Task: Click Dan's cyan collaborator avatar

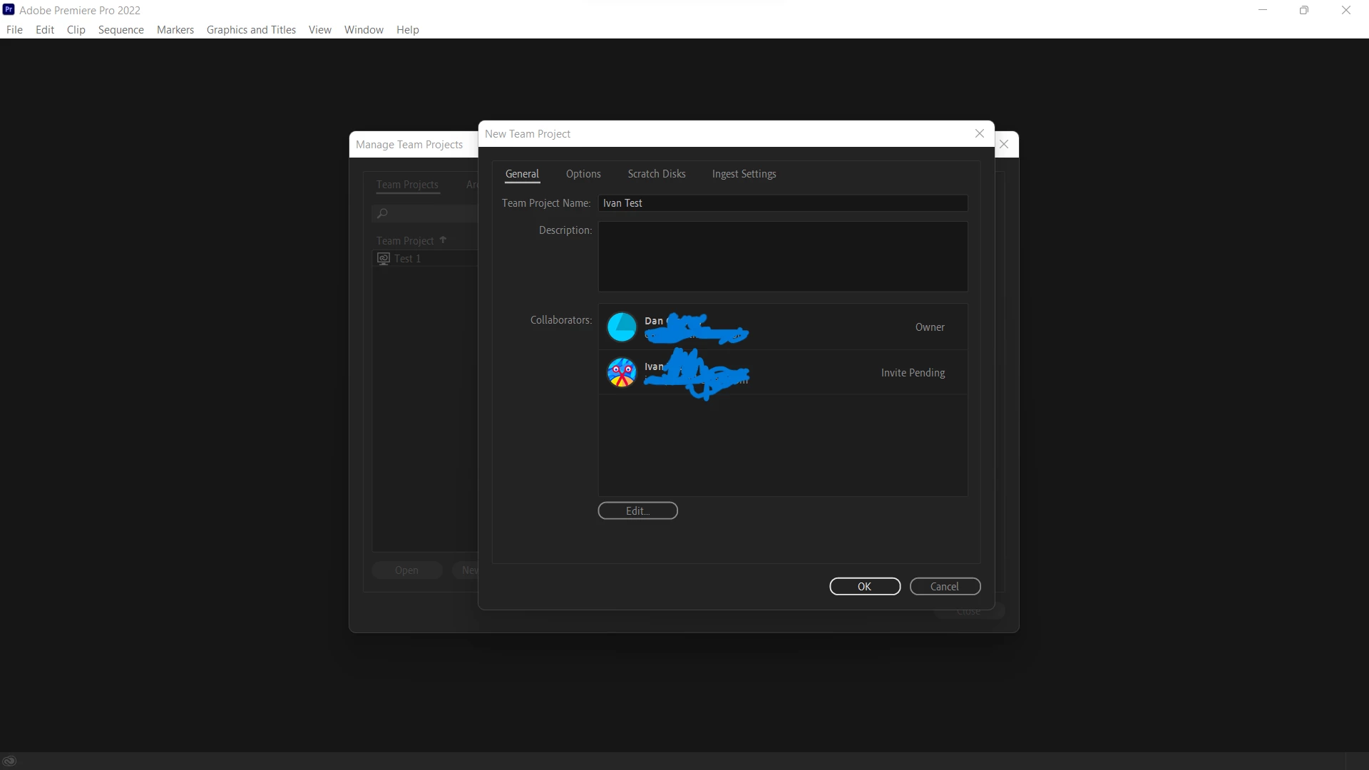Action: [x=621, y=327]
